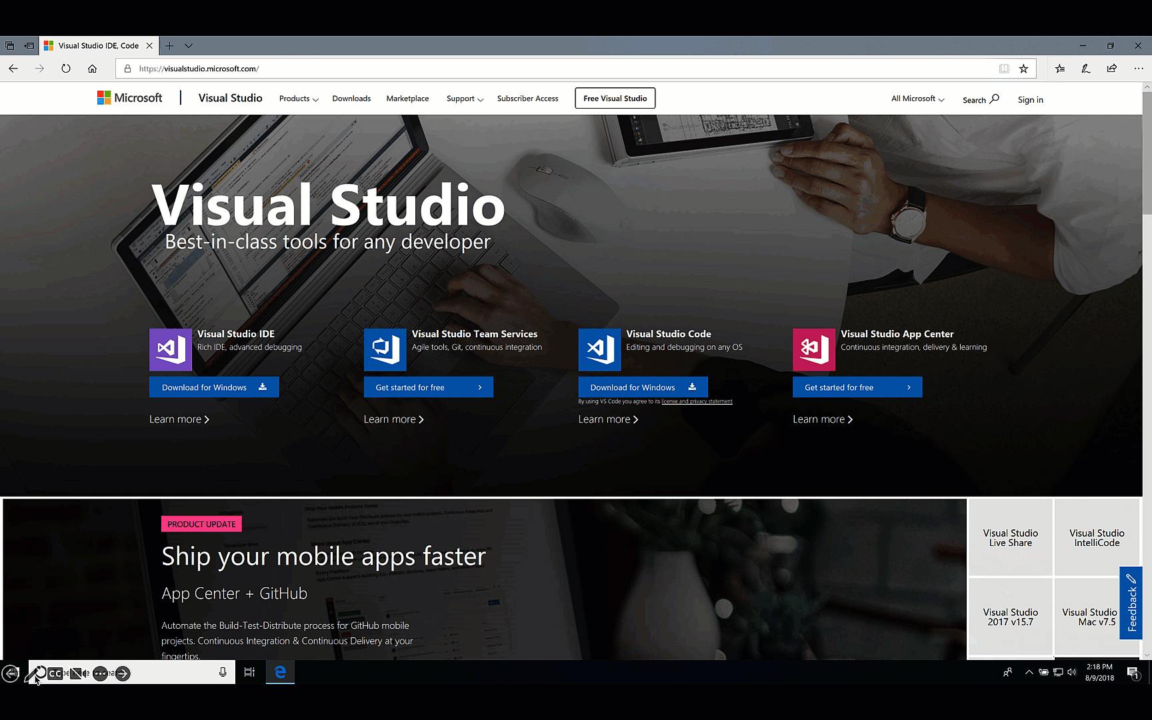Image resolution: width=1152 pixels, height=720 pixels.
Task: Open Windows Task View
Action: coord(249,673)
